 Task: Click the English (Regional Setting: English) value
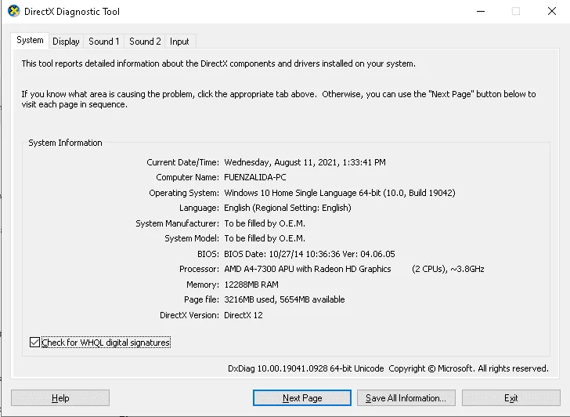[287, 208]
